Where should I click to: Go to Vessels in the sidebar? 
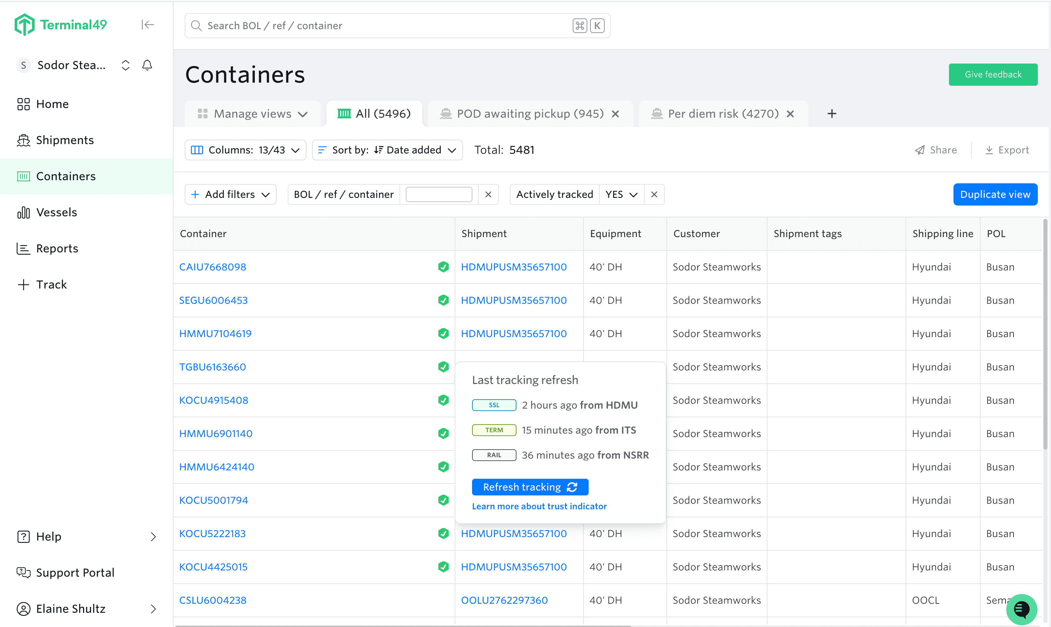tap(57, 212)
